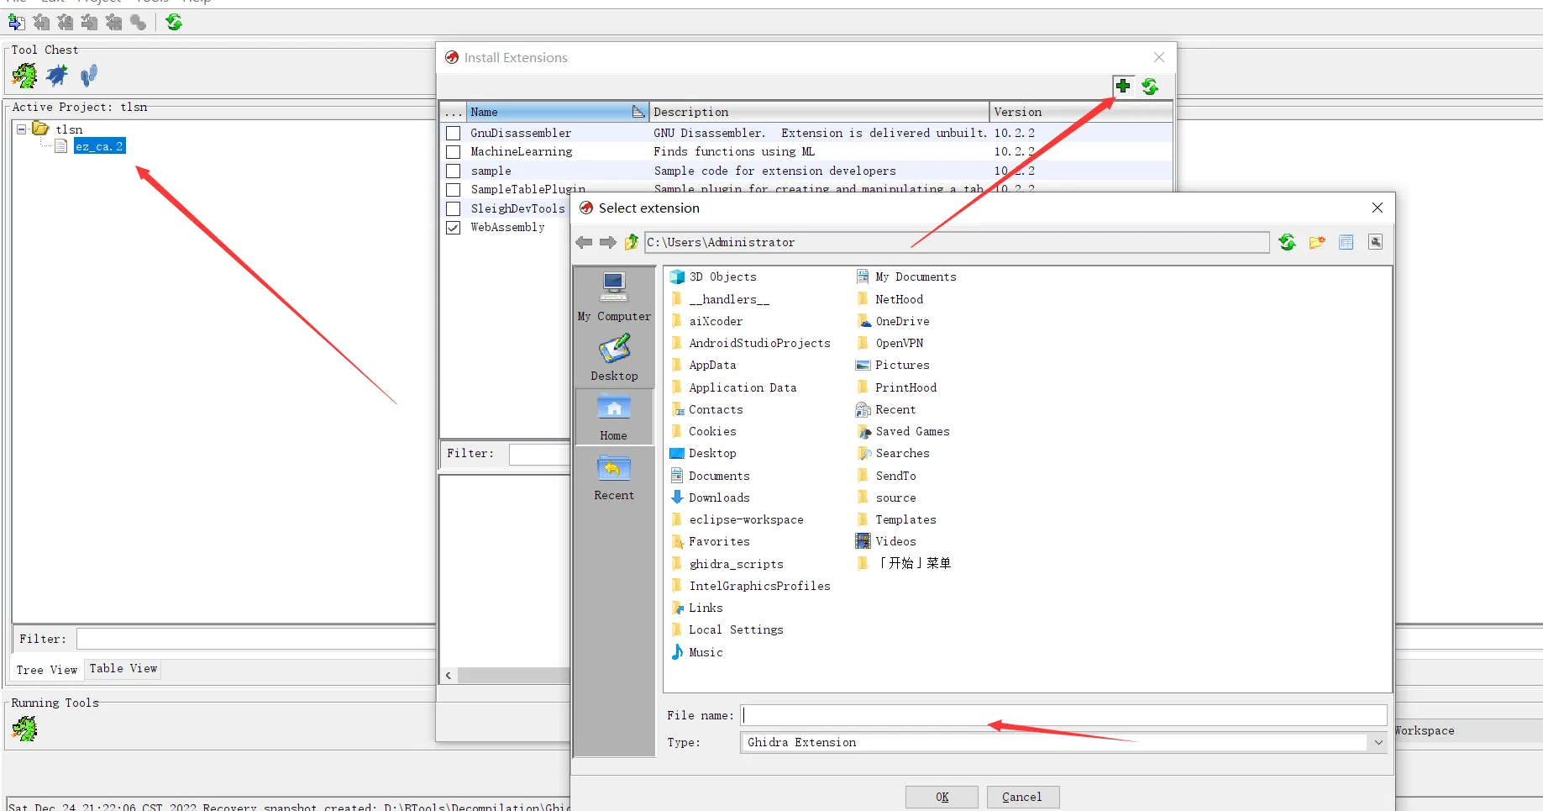Enable the SampleTablePlugin extension checkbox
The image size is (1543, 811).
tap(454, 189)
